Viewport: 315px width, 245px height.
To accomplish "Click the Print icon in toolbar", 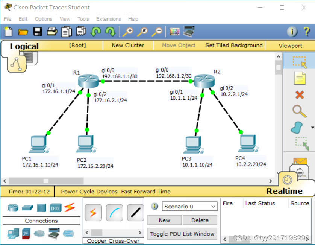I will click(52, 32).
